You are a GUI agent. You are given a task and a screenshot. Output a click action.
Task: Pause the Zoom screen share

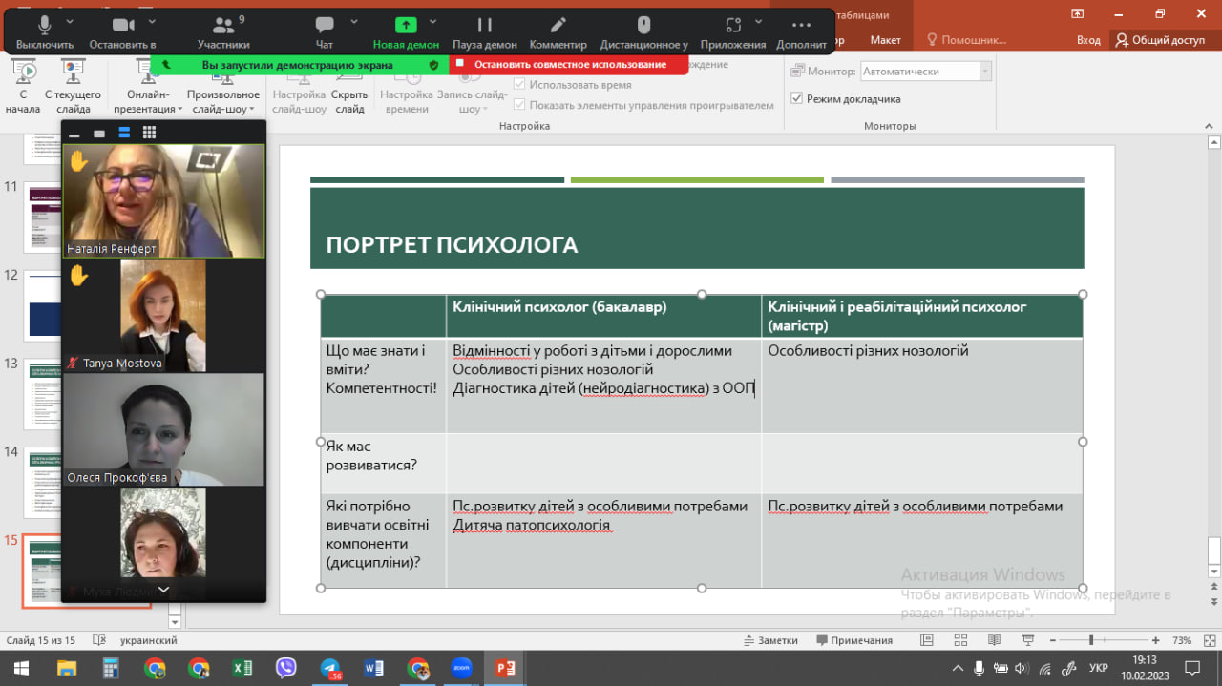(x=484, y=31)
